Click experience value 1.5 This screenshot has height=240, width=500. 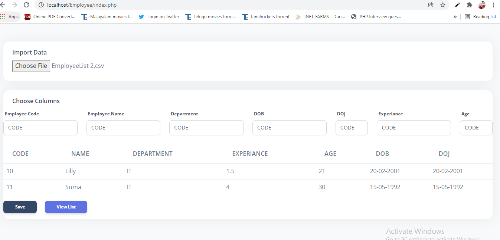click(x=231, y=171)
